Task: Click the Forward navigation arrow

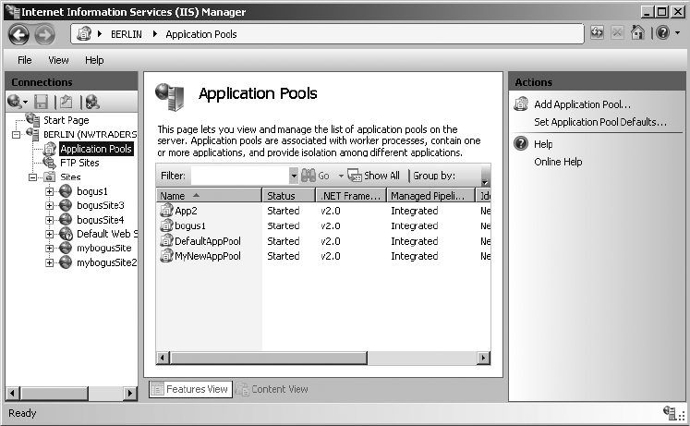Action: pyautogui.click(x=45, y=34)
